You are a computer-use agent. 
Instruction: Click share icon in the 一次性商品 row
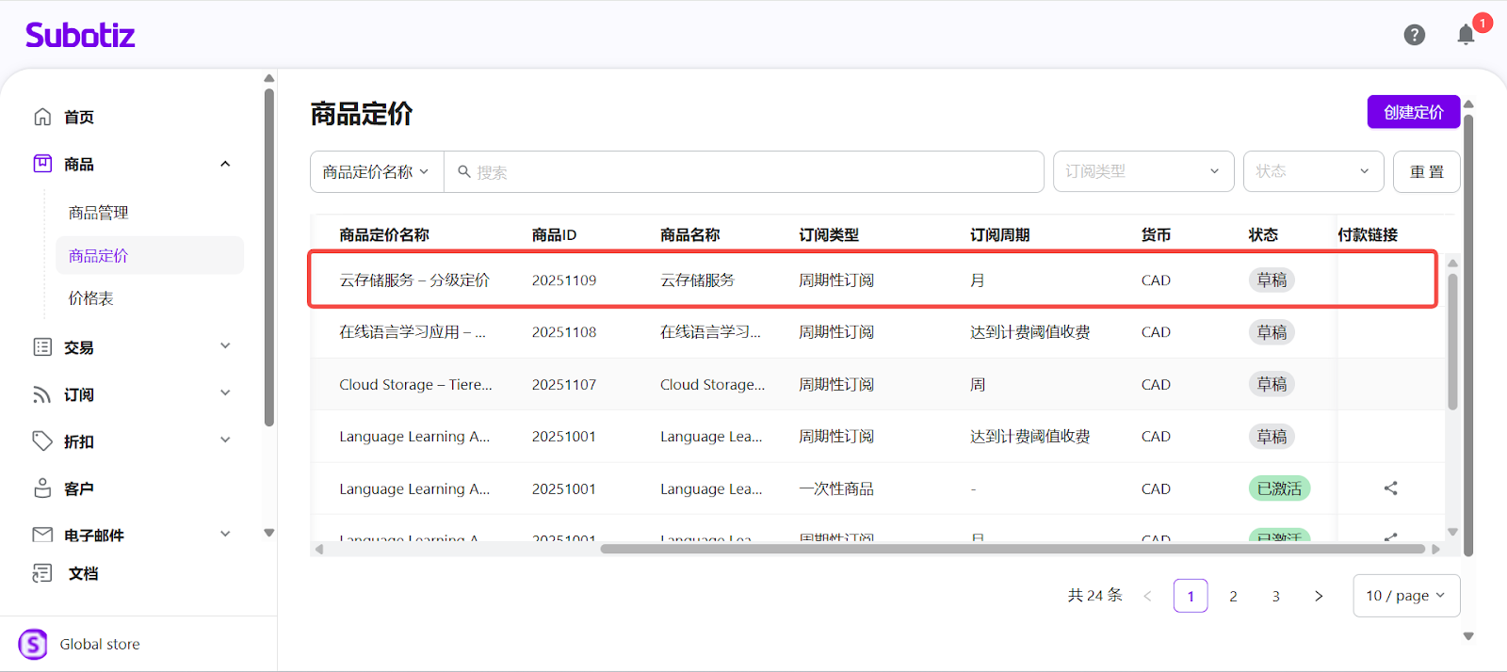[x=1390, y=488]
